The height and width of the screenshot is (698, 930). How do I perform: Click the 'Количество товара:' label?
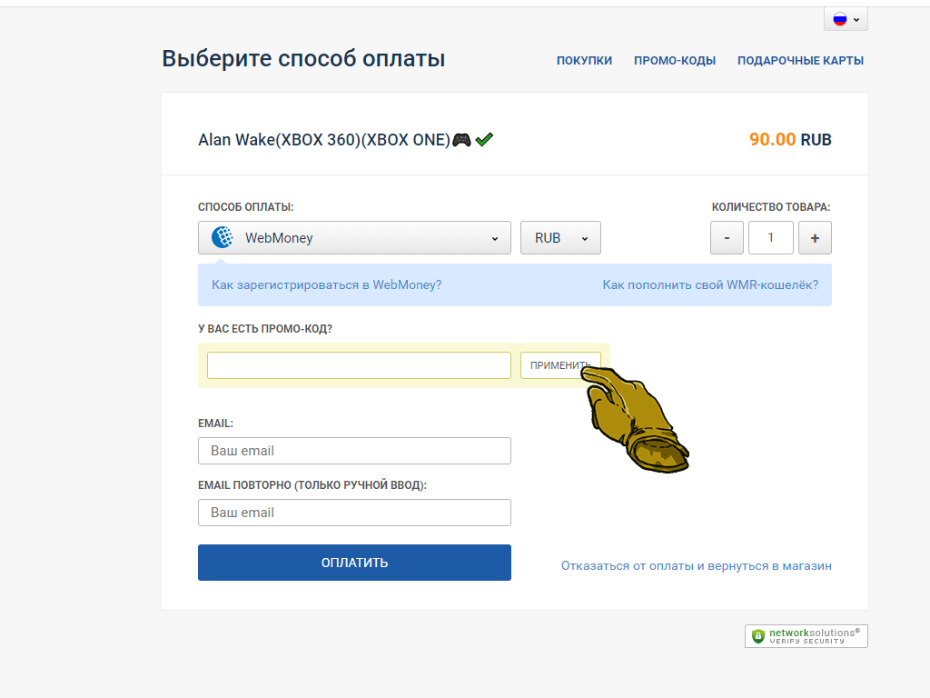point(770,207)
